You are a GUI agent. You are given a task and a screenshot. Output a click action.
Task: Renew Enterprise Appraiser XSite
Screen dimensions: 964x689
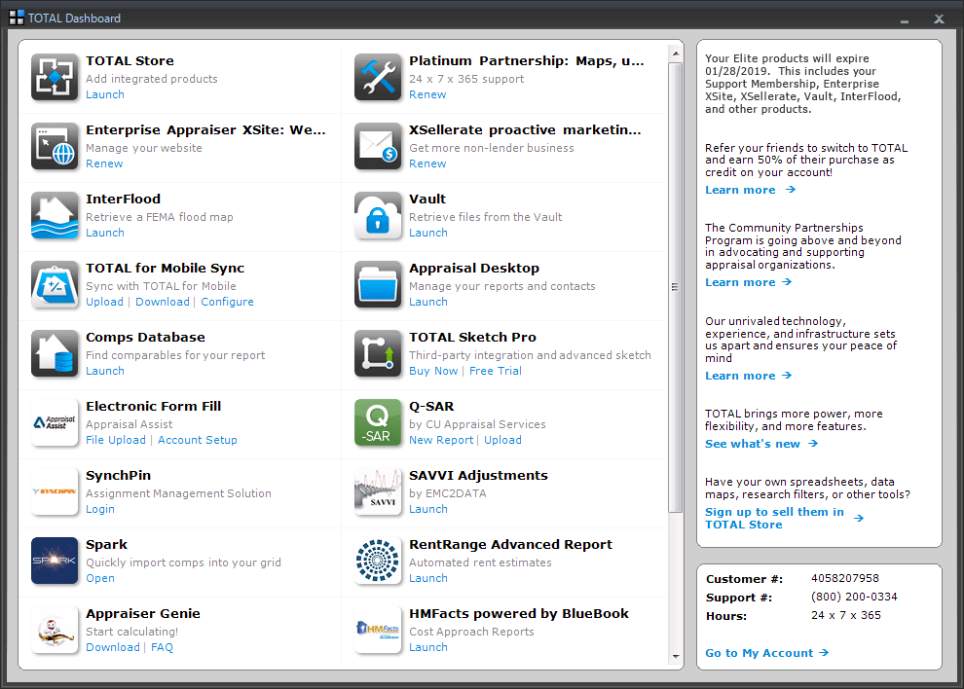[x=104, y=164]
